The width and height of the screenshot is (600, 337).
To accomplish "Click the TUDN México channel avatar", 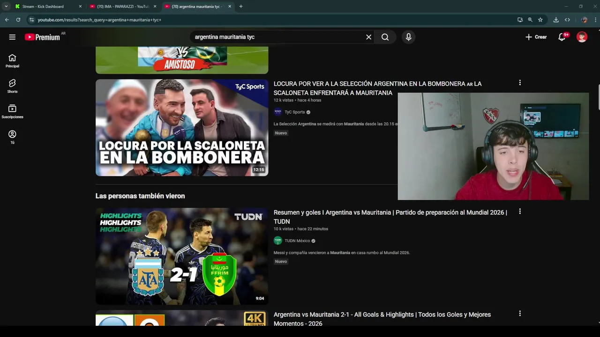I will (278, 241).
